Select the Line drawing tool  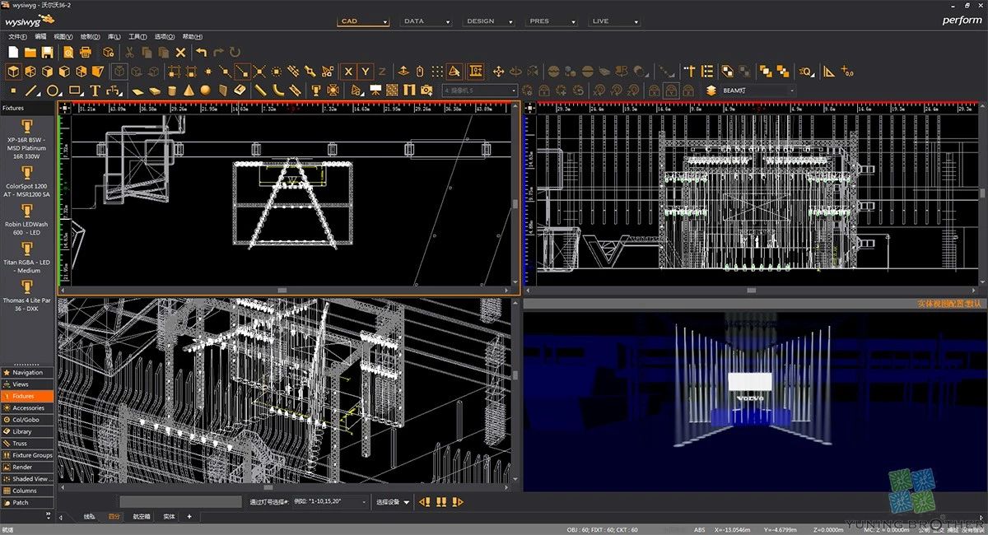click(32, 90)
